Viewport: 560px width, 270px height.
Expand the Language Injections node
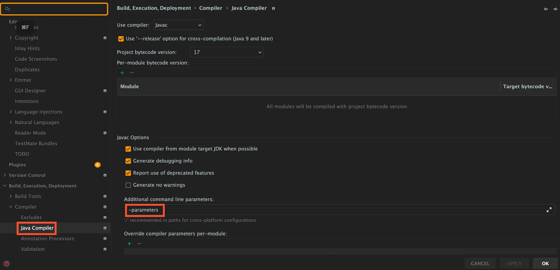pos(11,112)
